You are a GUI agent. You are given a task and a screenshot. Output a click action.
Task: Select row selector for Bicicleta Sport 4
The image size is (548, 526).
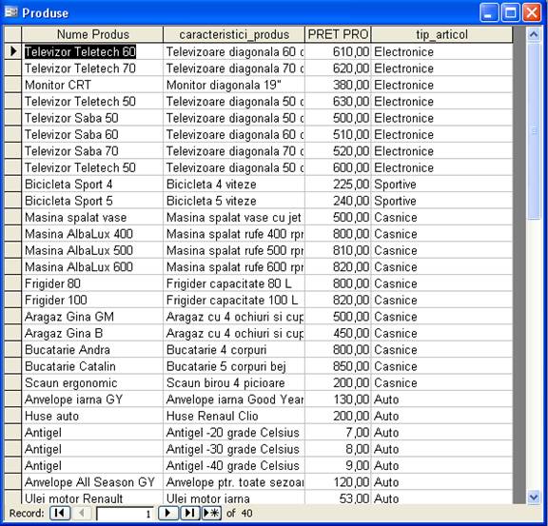click(x=12, y=184)
